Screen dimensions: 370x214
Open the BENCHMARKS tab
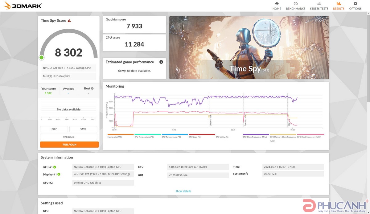pos(295,6)
